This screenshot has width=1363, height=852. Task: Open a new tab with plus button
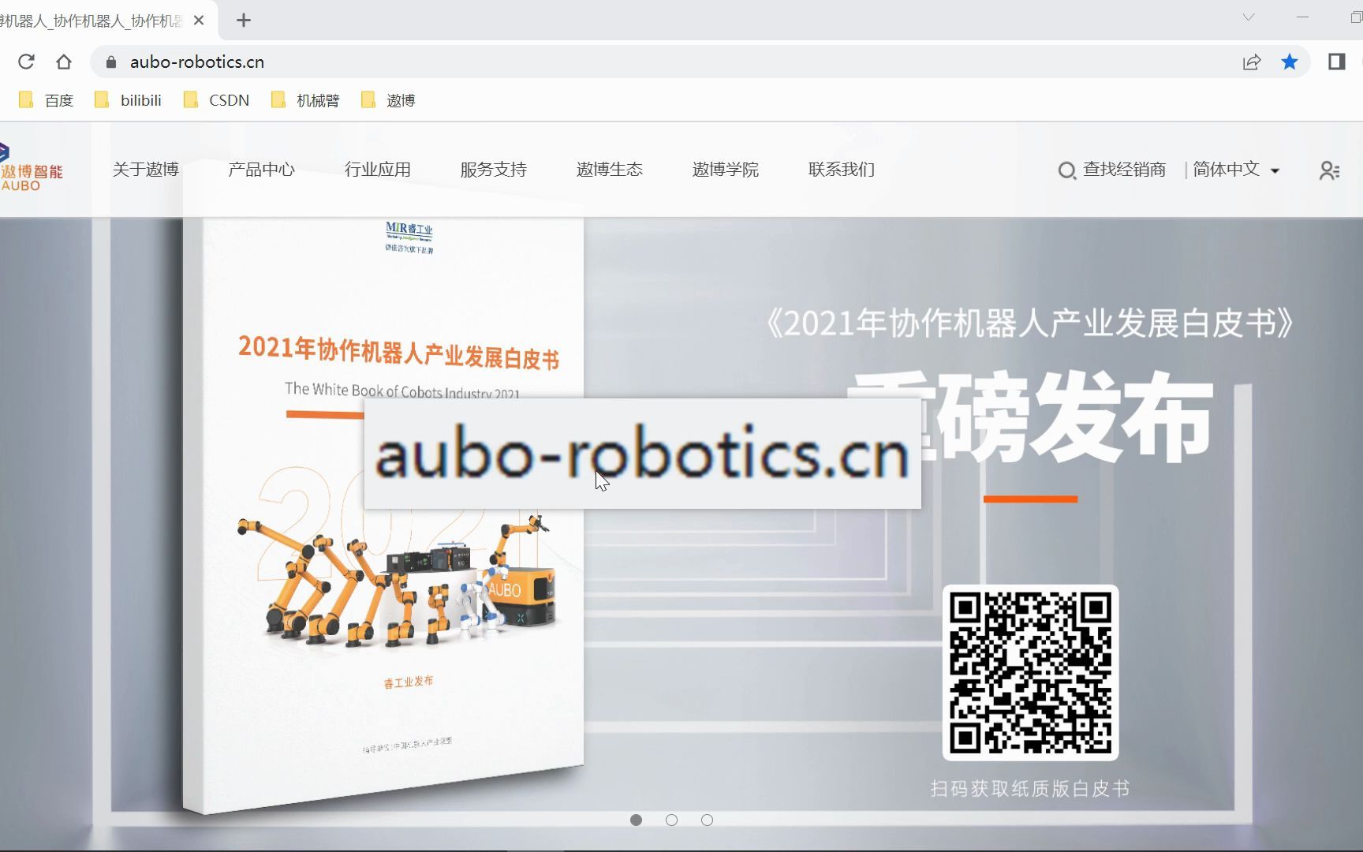point(244,21)
